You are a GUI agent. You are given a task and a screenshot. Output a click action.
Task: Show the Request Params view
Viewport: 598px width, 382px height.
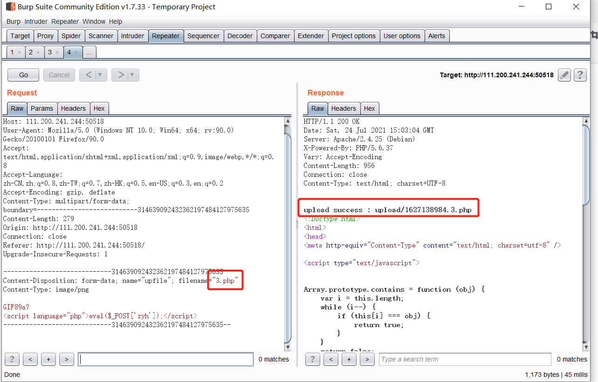[42, 108]
